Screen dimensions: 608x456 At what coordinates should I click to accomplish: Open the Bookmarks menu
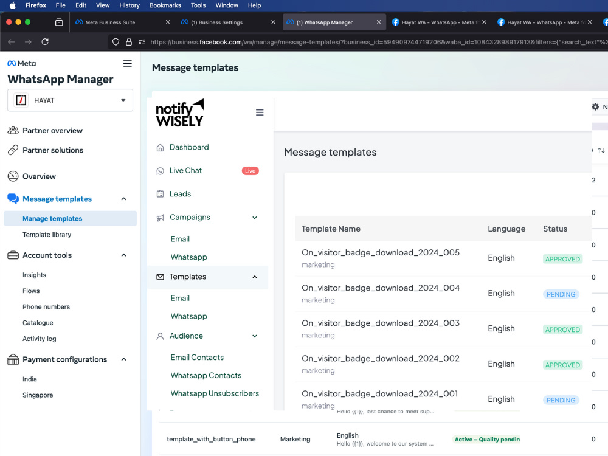click(x=165, y=5)
